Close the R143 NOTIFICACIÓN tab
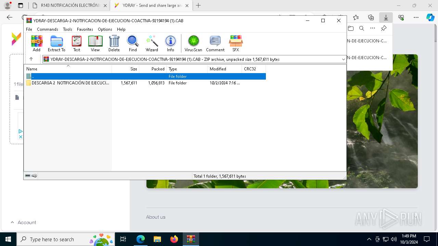This screenshot has width=438, height=246. point(105,6)
